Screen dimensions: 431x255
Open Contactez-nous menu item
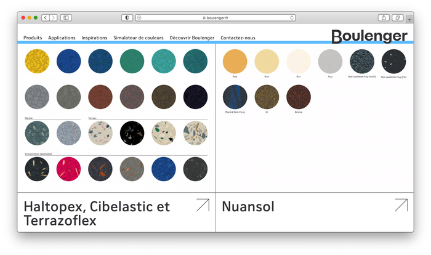coord(238,38)
